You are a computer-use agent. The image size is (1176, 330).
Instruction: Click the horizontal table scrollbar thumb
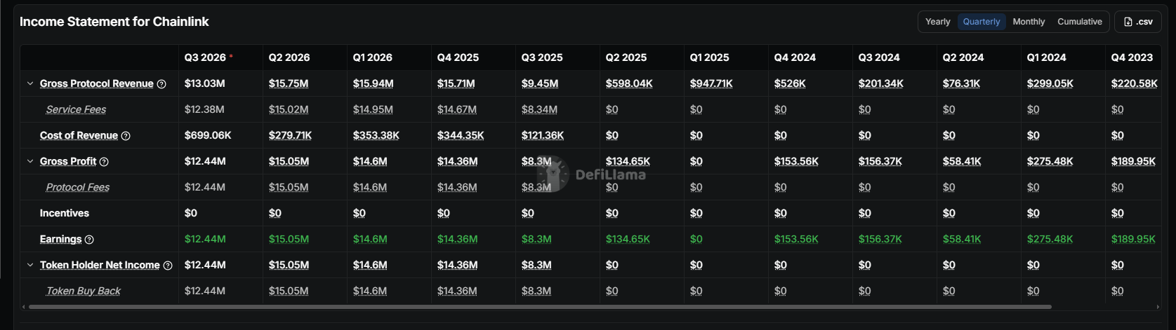pyautogui.click(x=540, y=307)
